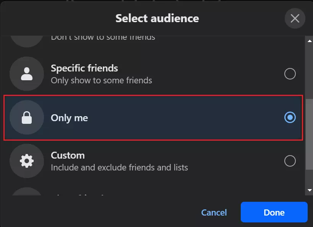The width and height of the screenshot is (313, 227).
Task: Select the Custom radio button
Action: pos(290,161)
